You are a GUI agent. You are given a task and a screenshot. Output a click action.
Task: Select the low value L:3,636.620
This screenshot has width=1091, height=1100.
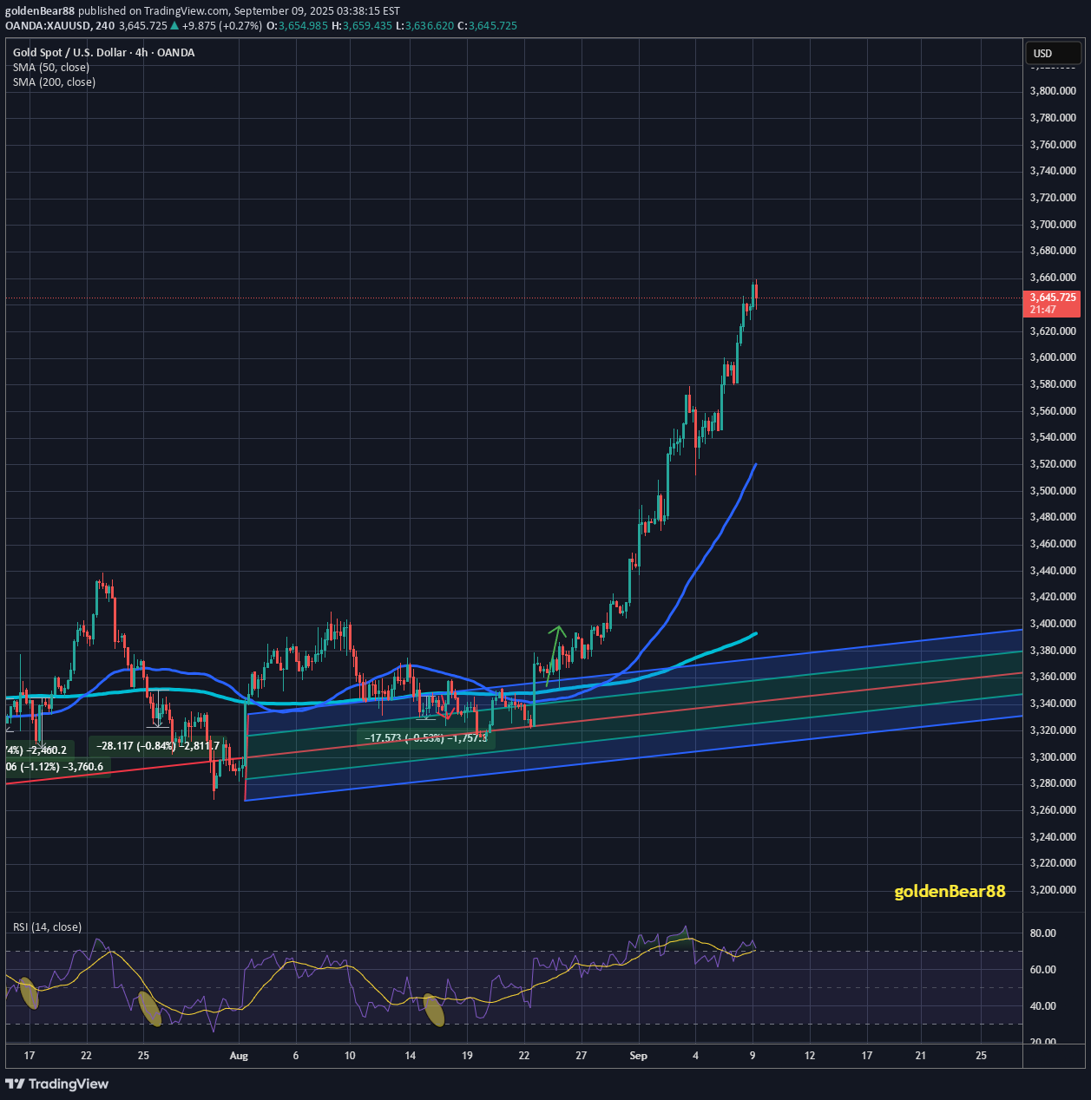tap(424, 25)
